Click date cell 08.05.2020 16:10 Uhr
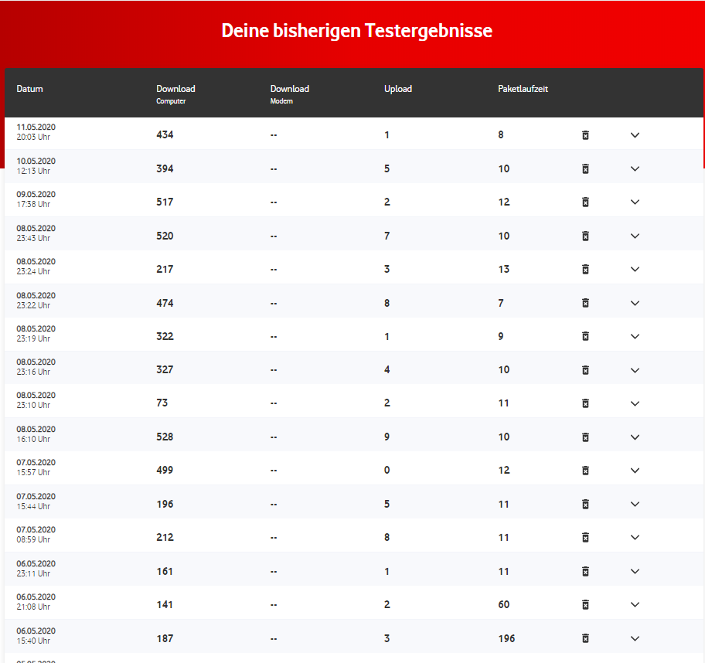The height and width of the screenshot is (663, 705). click(x=36, y=434)
